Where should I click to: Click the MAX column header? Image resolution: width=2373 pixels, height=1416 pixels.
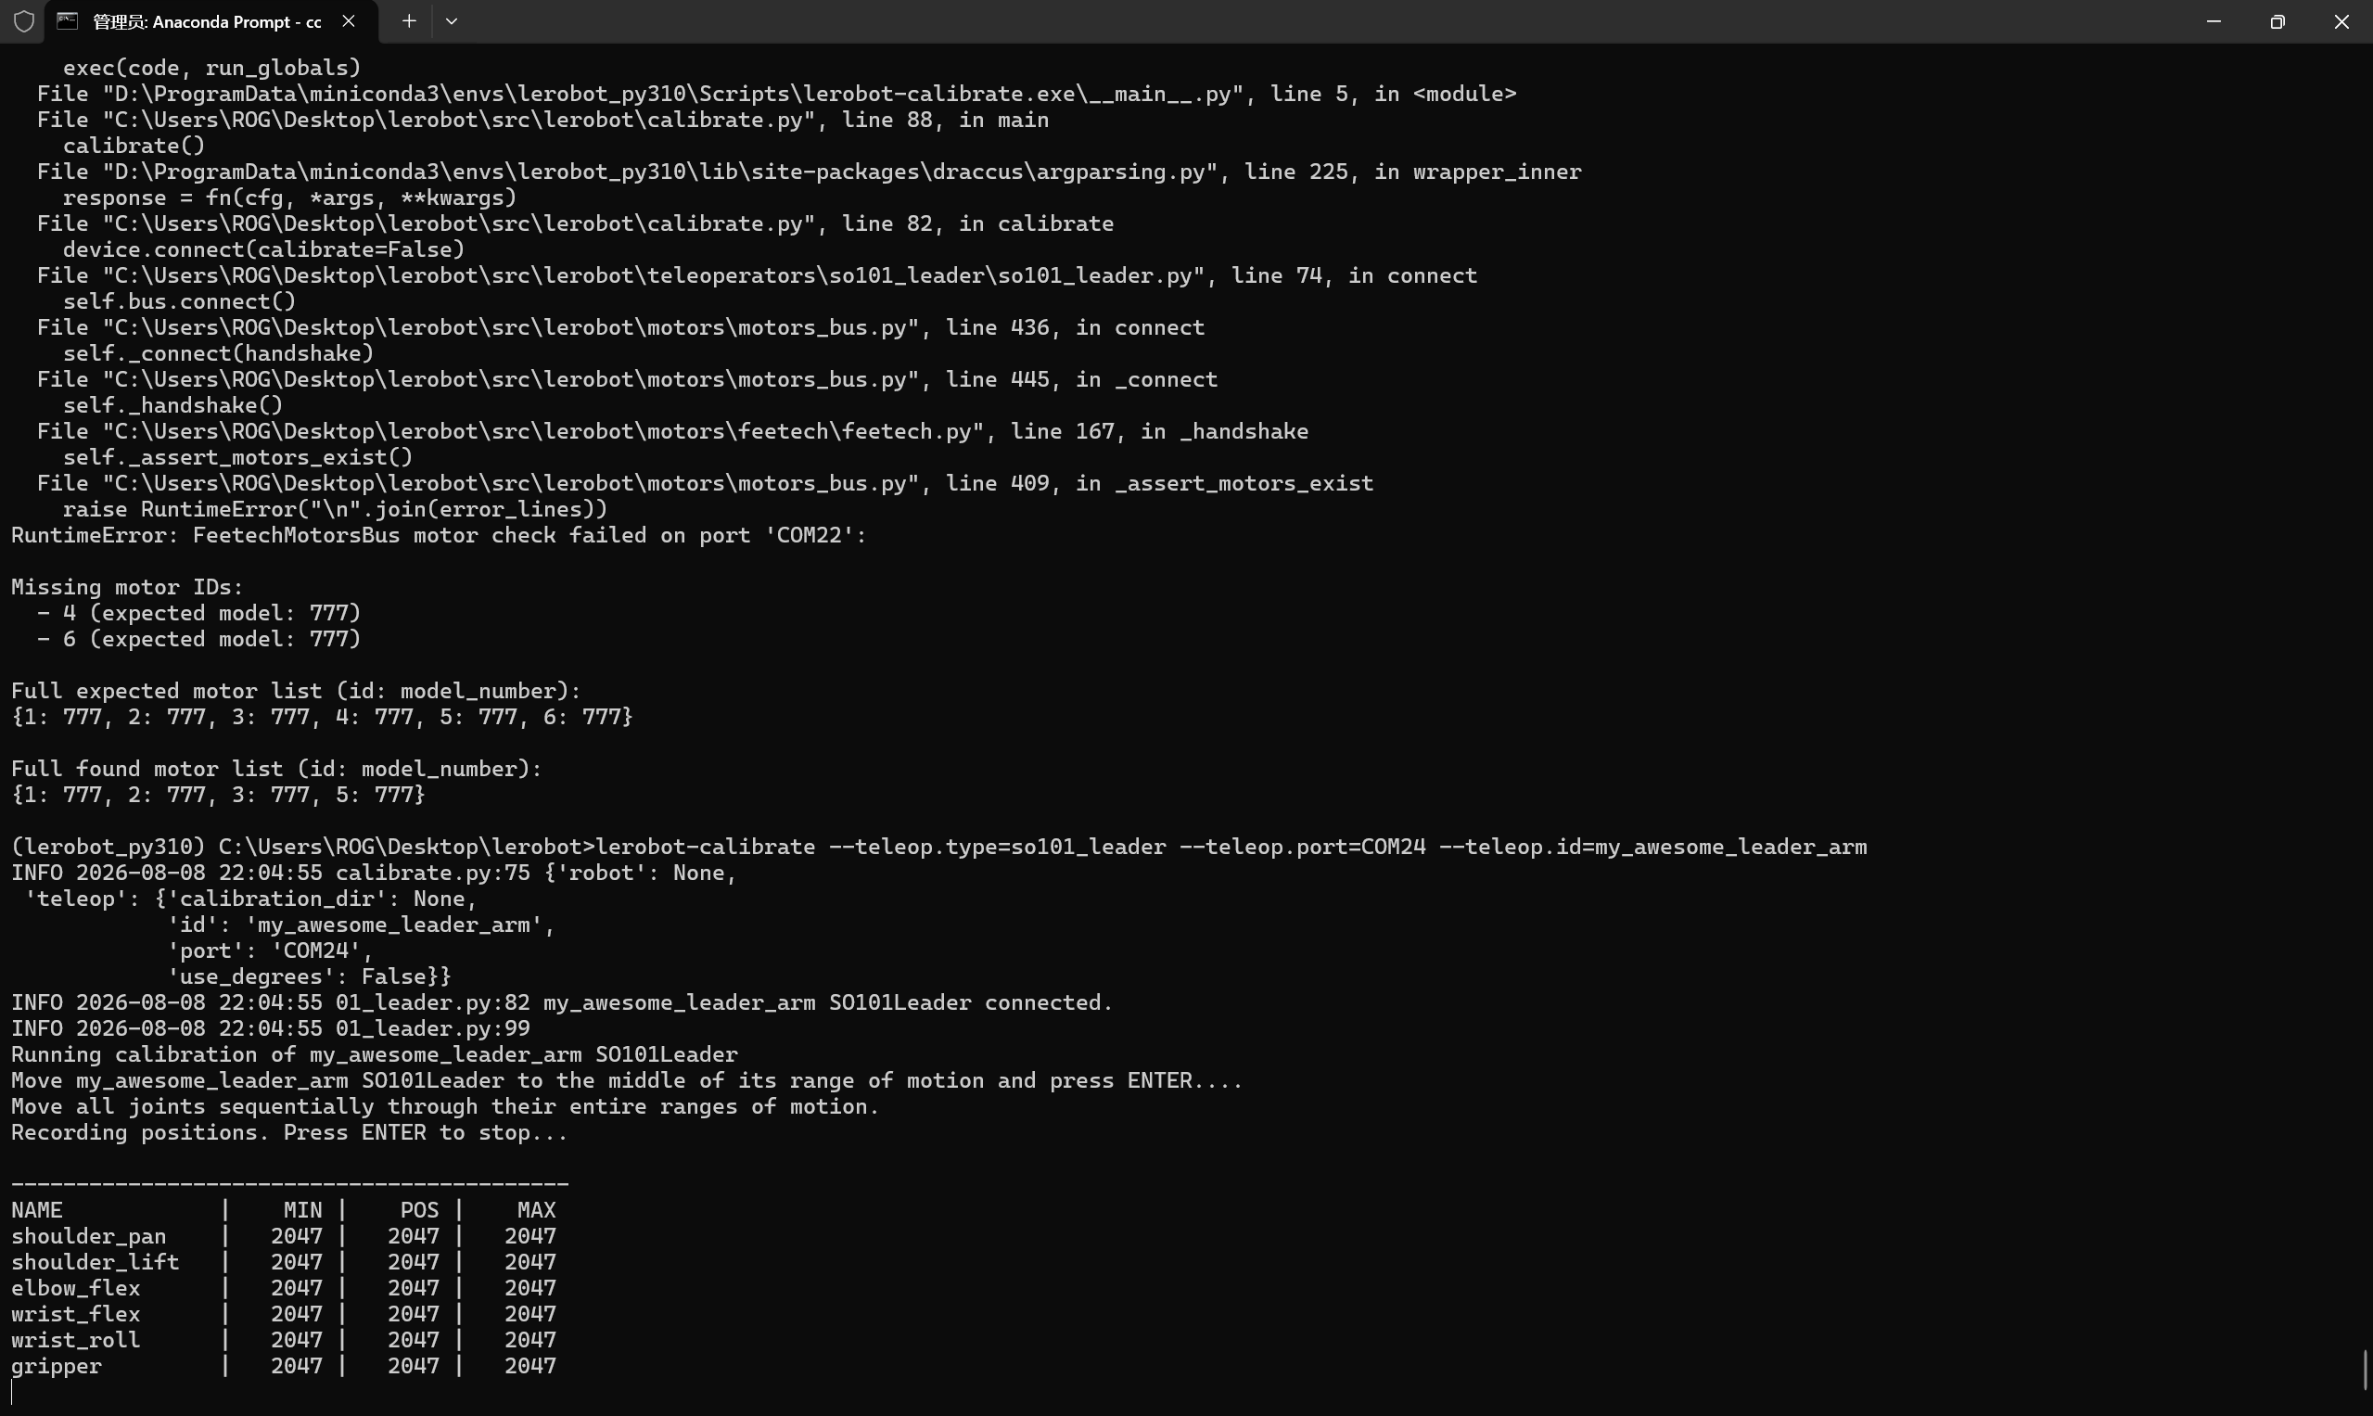click(x=536, y=1211)
